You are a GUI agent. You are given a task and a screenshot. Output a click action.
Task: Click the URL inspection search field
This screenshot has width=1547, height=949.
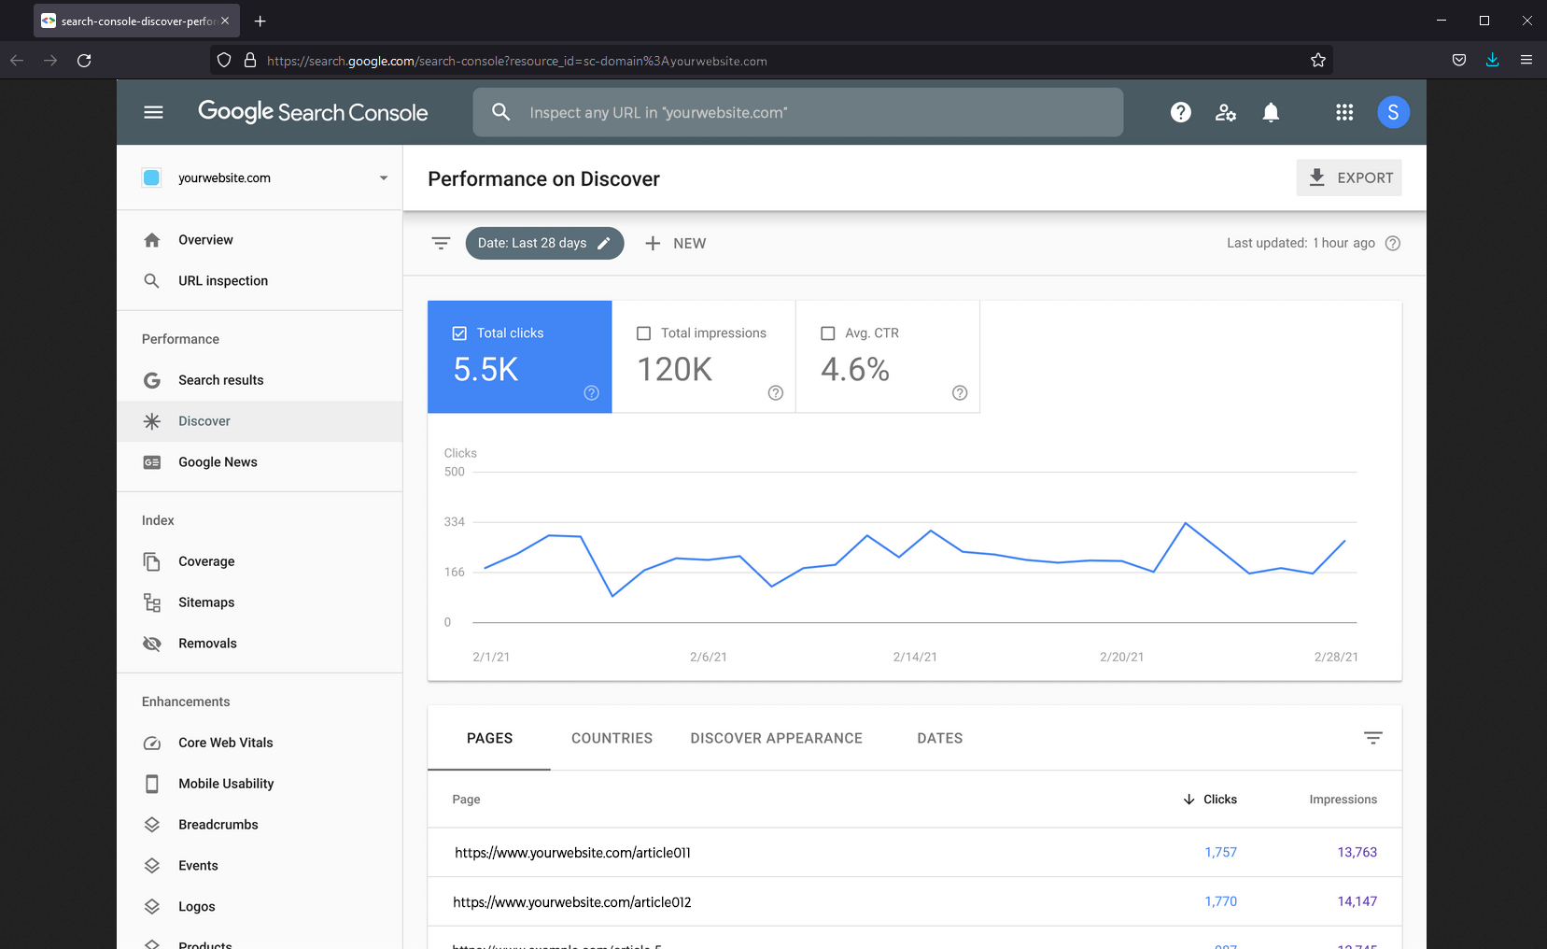pos(797,112)
